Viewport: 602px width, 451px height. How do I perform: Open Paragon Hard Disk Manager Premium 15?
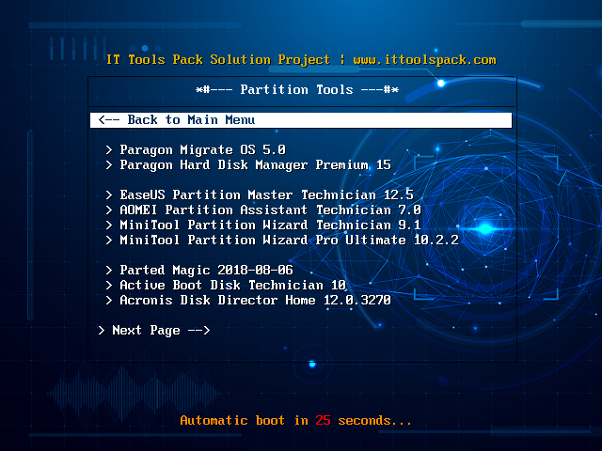(248, 165)
